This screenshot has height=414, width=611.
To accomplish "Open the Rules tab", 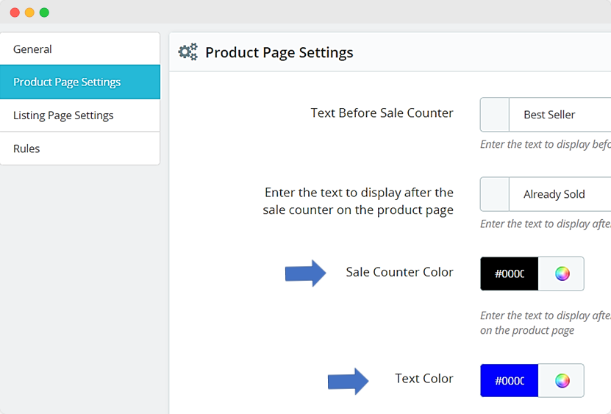I will coord(79,149).
